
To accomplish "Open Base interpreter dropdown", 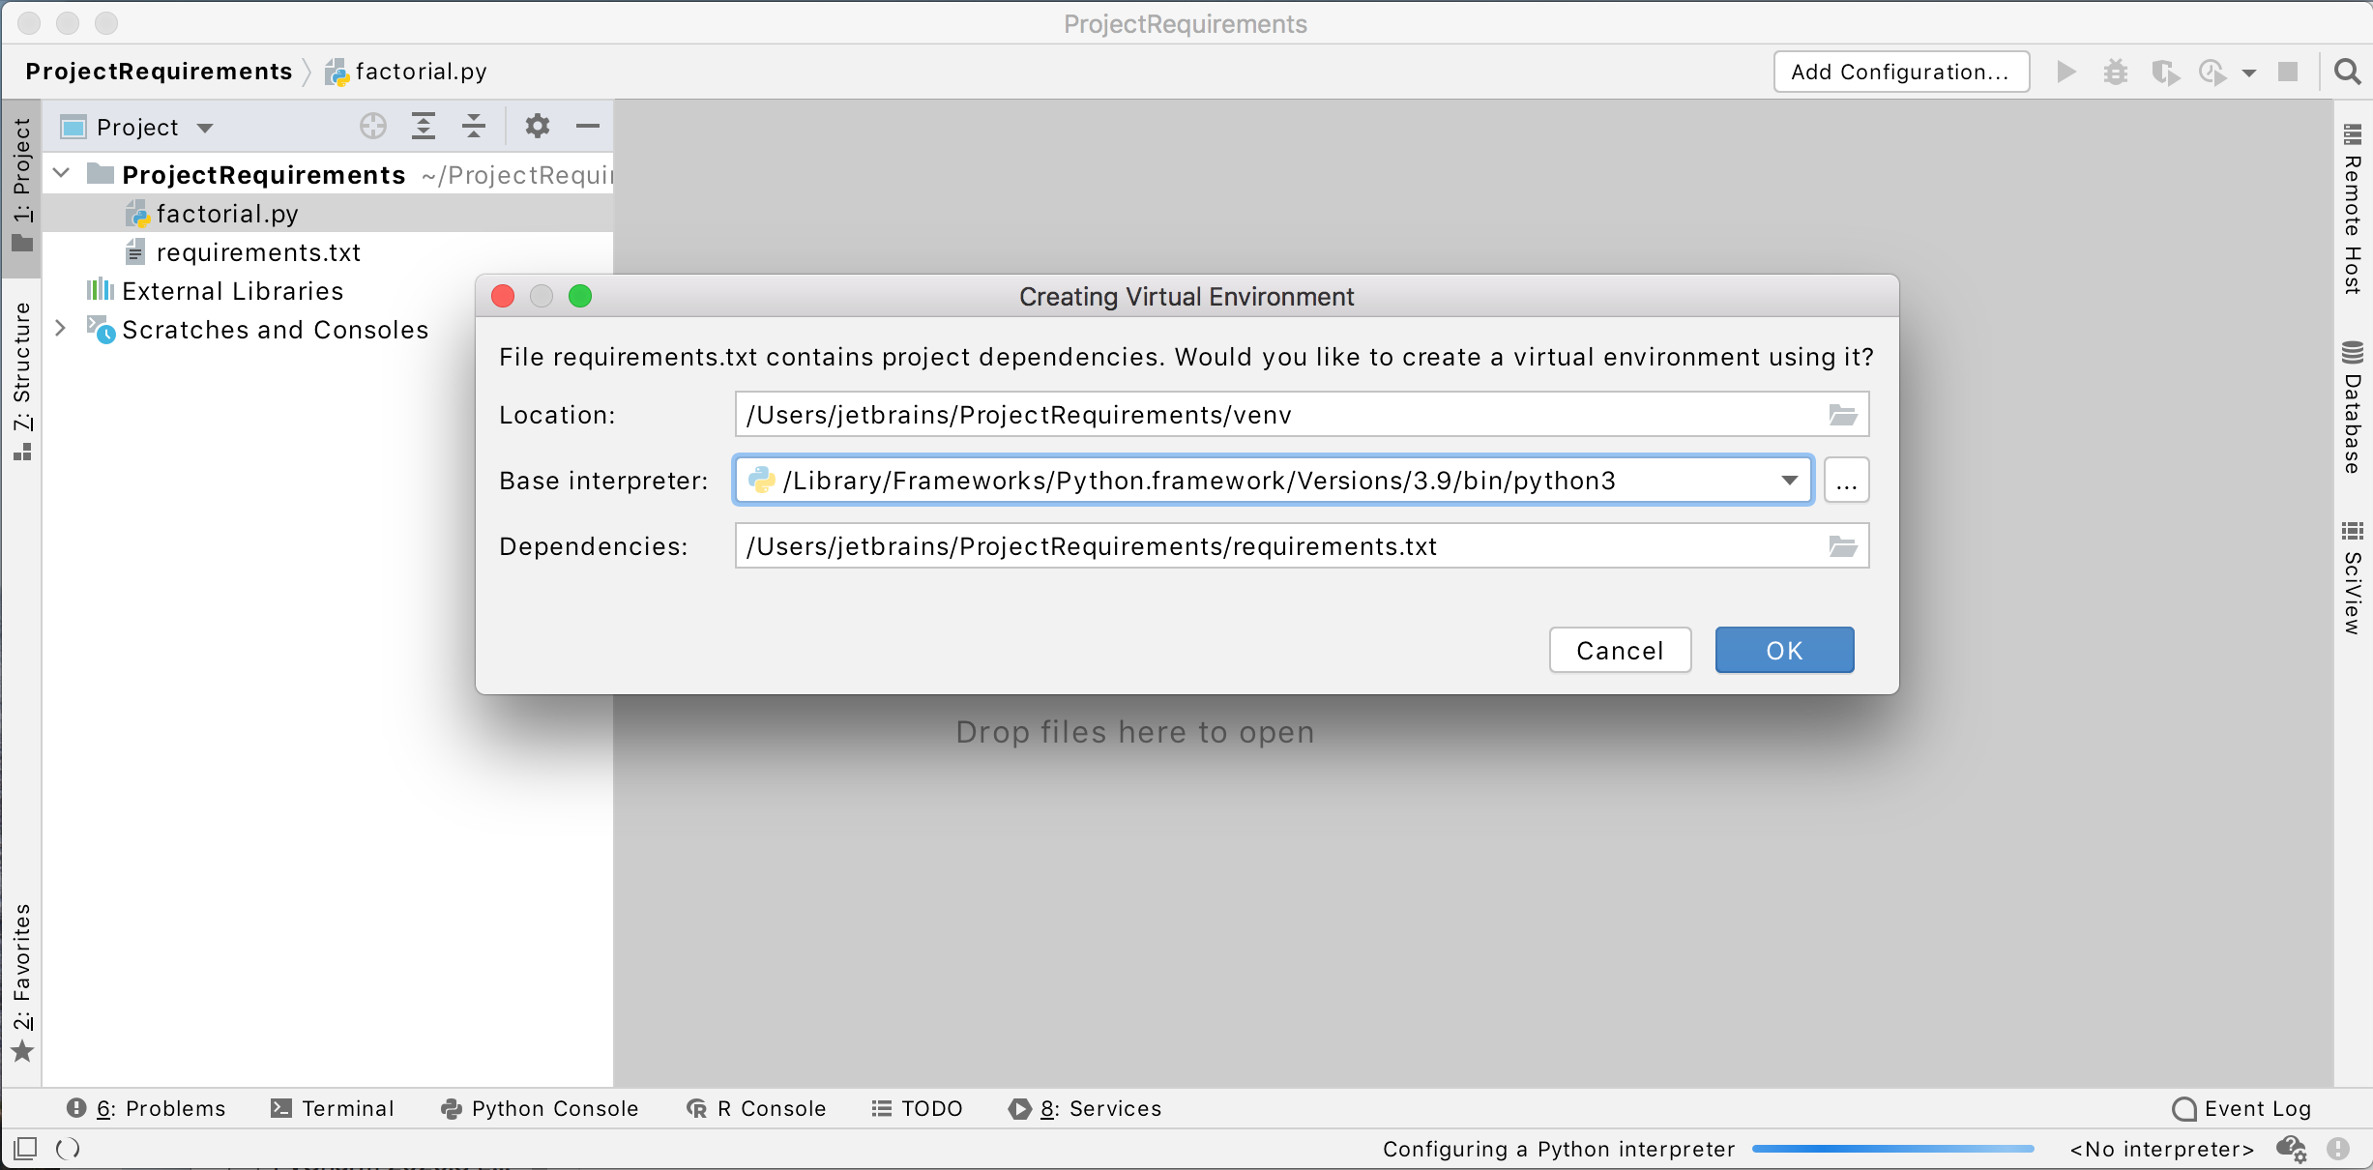I will click(1789, 480).
